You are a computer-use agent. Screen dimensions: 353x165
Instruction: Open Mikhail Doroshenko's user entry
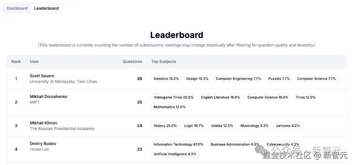[48, 97]
